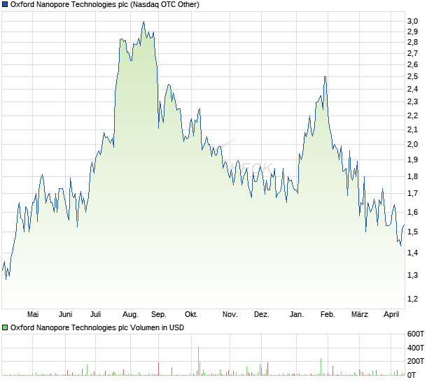Select the Okt. label on the time axis
Screen dimensions: 434x382
pyautogui.click(x=191, y=314)
